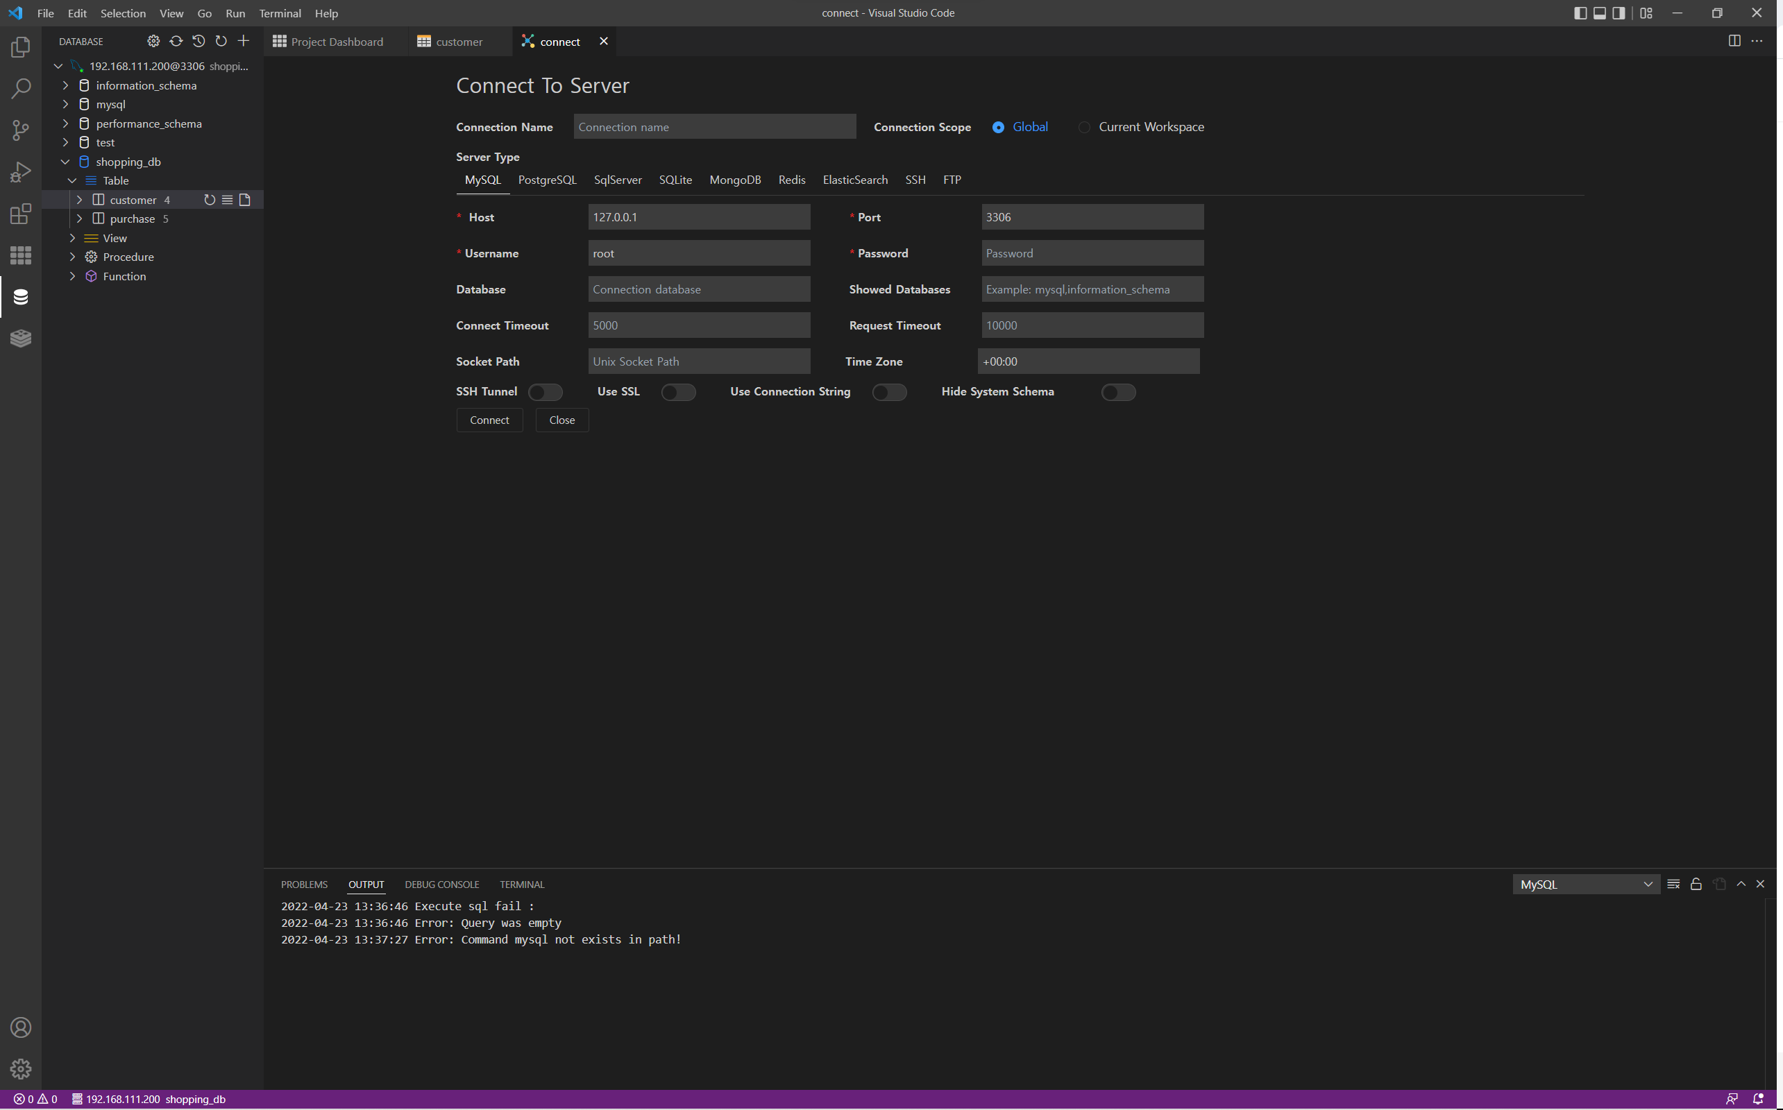Open the Database explorer in activity bar

tap(21, 297)
